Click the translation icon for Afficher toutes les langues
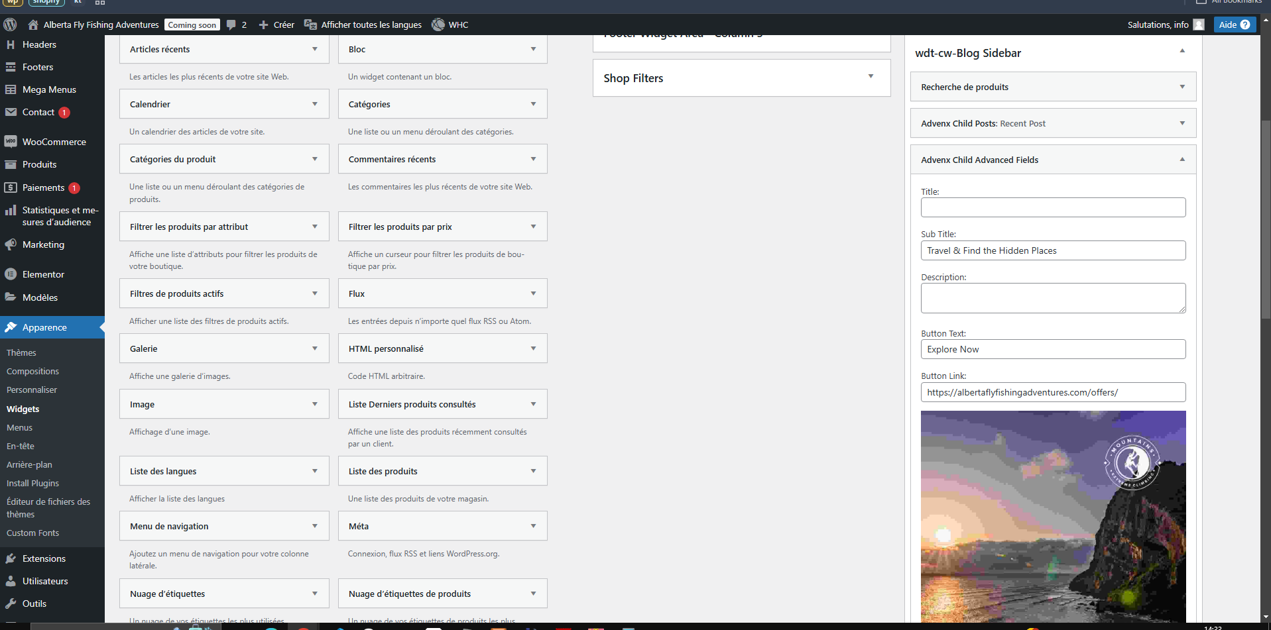The height and width of the screenshot is (630, 1271). (x=310, y=25)
